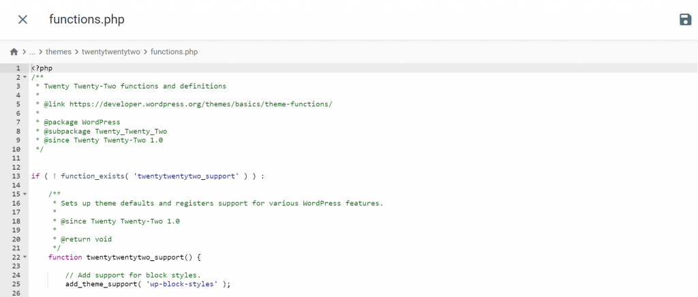This screenshot has width=698, height=297.
Task: Click the 'function_exists' call on line 13
Action: pyautogui.click(x=93, y=176)
